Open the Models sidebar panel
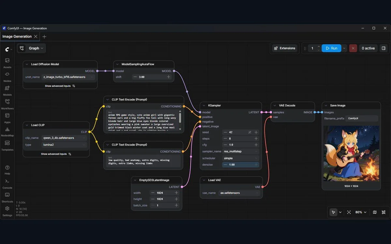 coord(7,90)
